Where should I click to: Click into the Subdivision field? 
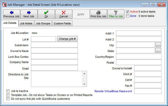tap(54, 45)
